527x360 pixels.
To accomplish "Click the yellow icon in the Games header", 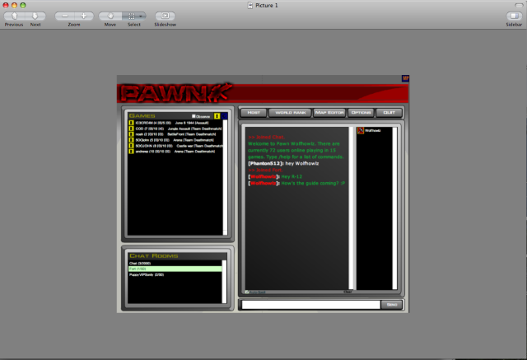I will pyautogui.click(x=217, y=116).
